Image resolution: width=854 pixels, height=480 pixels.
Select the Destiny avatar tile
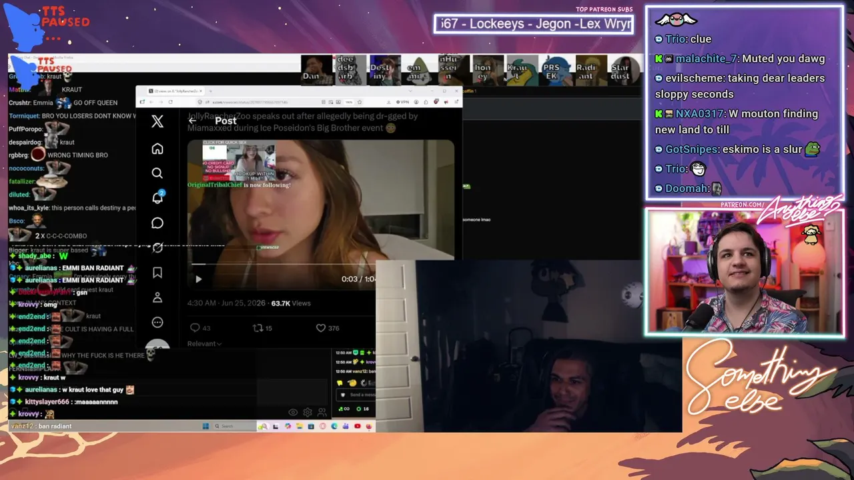(x=385, y=71)
